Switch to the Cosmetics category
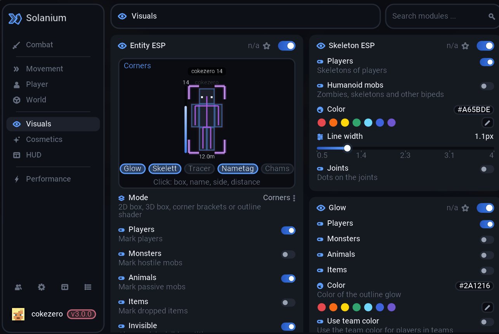This screenshot has height=334, width=499. [53, 140]
